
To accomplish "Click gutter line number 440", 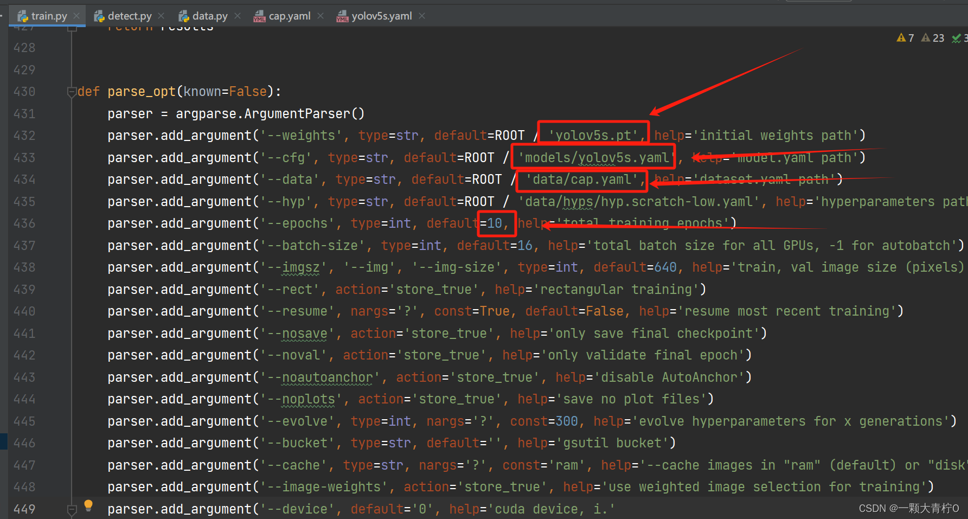I will [24, 311].
